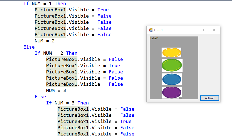
Task: Click the Form1 title bar text
Action: [158, 30]
